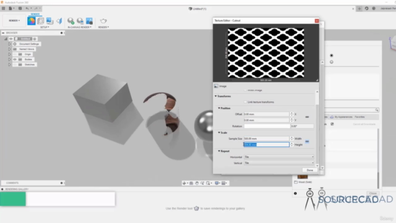Collapse the Position section
This screenshot has width=396, height=223.
click(219, 108)
